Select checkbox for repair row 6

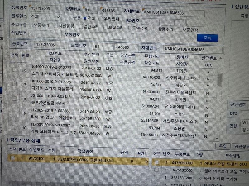pos(15,69)
